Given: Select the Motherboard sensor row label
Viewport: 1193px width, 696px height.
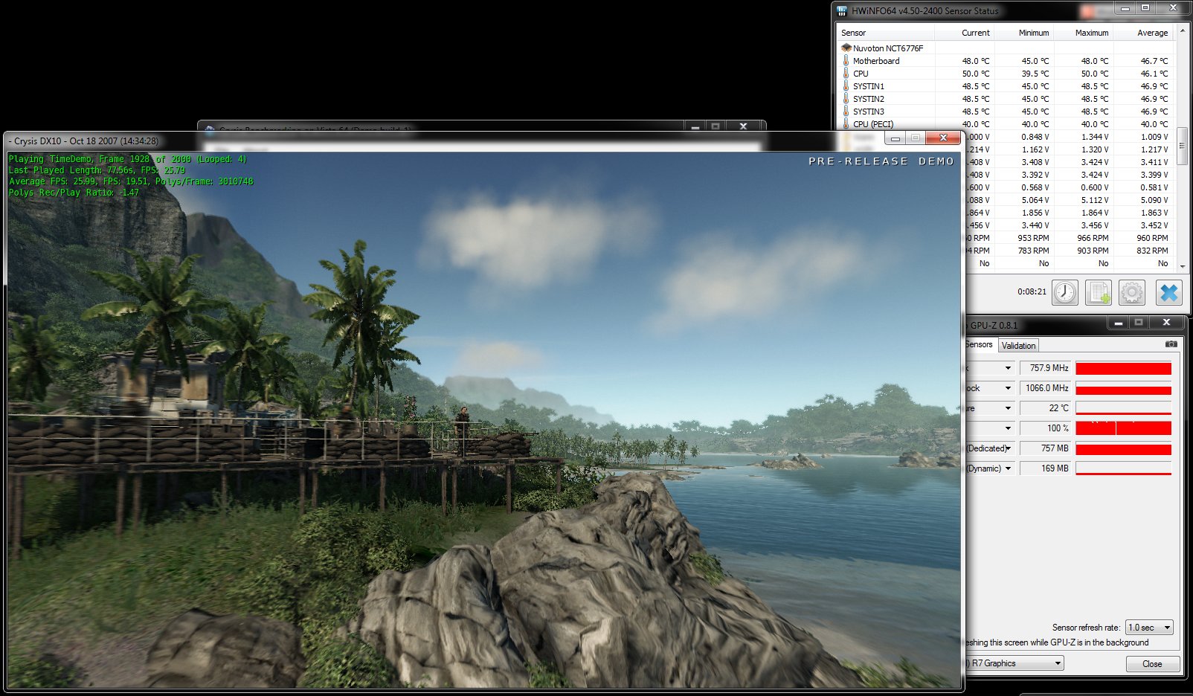Looking at the screenshot, I should tap(875, 61).
